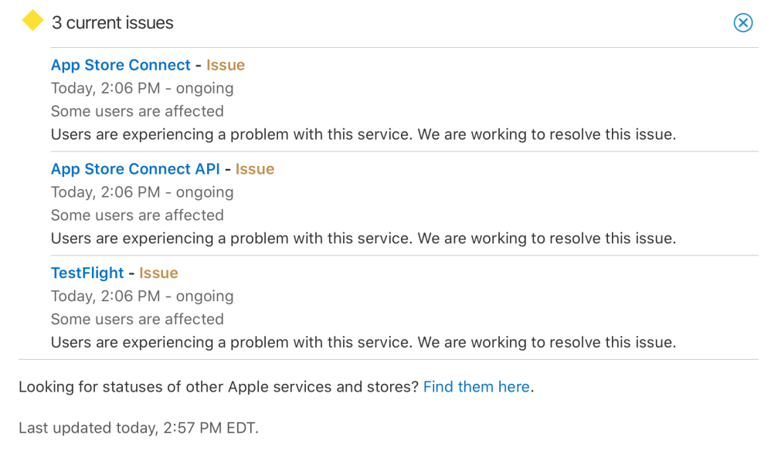The width and height of the screenshot is (771, 451).
Task: Click "Looking for statuses of other Apple services" text
Action: tap(219, 387)
